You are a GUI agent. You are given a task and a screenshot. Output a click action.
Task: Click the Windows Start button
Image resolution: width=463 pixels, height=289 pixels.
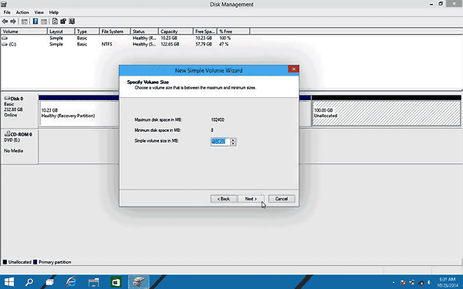[x=8, y=282]
